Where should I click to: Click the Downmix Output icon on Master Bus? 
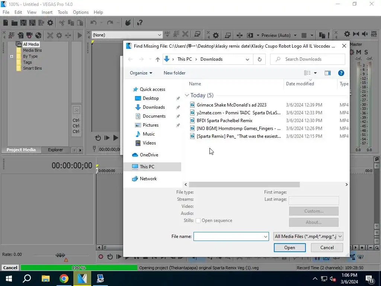coord(356,34)
